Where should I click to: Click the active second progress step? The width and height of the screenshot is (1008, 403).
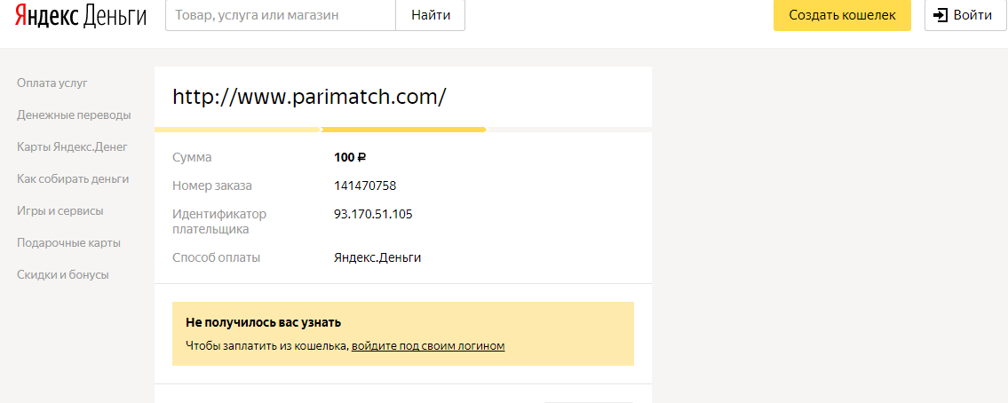[403, 130]
